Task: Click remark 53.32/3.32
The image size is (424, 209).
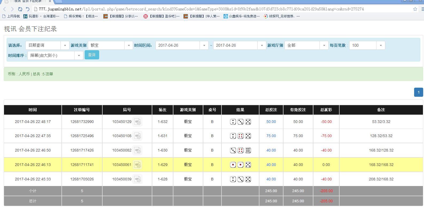Action: pyautogui.click(x=381, y=122)
